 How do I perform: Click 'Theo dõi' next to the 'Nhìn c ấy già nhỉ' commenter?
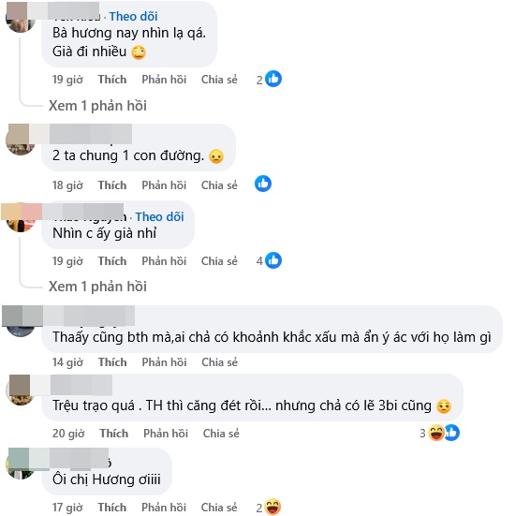159,216
